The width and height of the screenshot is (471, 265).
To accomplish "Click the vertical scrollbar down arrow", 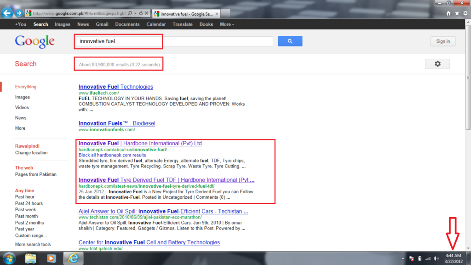I will coord(468,248).
